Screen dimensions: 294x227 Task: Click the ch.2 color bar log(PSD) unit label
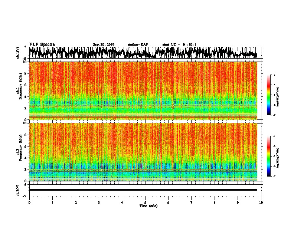pyautogui.click(x=278, y=158)
